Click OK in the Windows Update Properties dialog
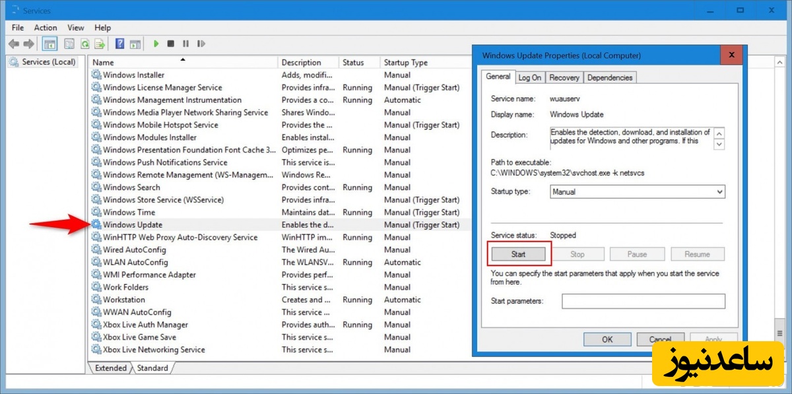The image size is (792, 394). pos(607,339)
